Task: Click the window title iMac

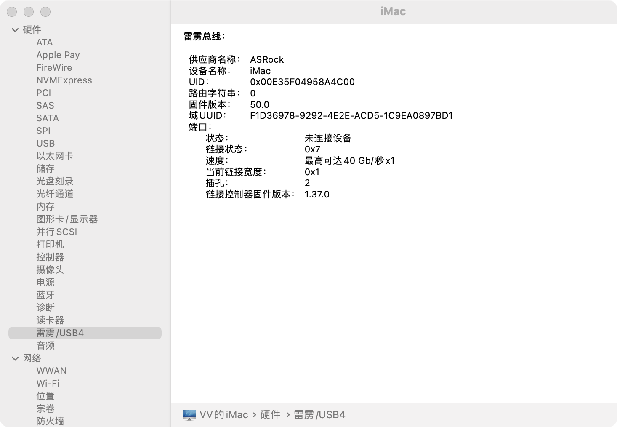Action: point(393,11)
